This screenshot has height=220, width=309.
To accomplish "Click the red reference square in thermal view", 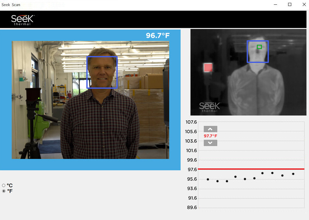I will tap(208, 67).
